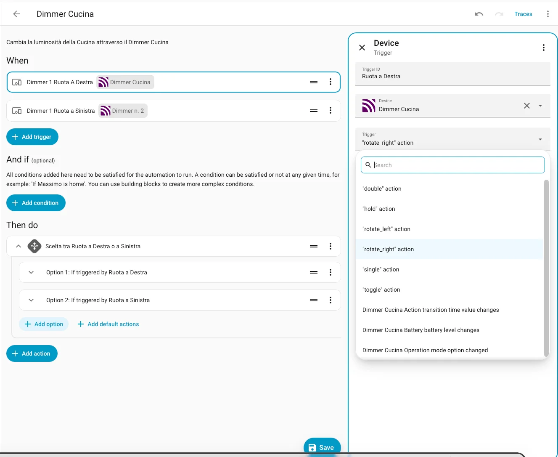The width and height of the screenshot is (558, 457).
Task: Save the automation
Action: 322,447
